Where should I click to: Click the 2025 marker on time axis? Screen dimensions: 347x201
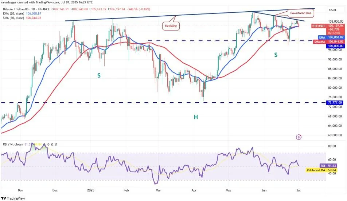(91, 190)
